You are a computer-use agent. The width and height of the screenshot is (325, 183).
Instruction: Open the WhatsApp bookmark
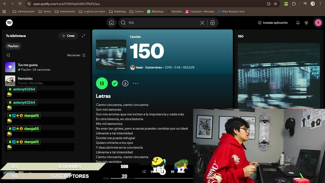[x=155, y=11]
